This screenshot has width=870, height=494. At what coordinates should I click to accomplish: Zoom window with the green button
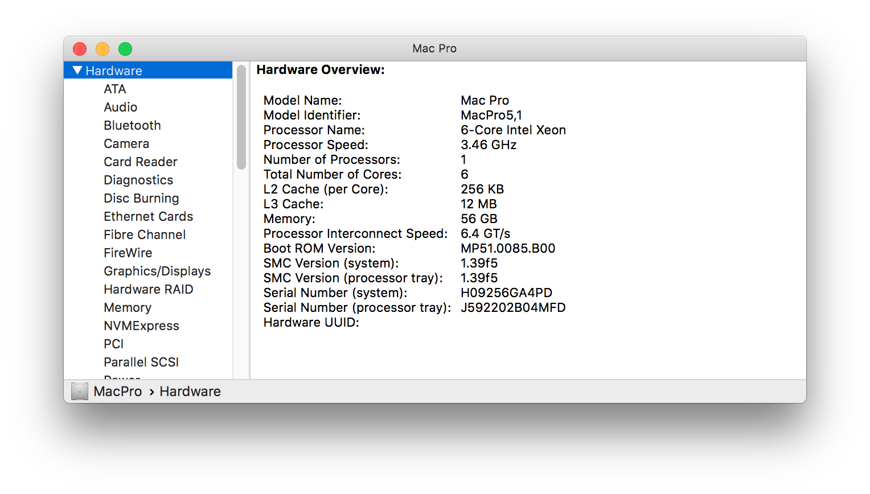point(125,49)
